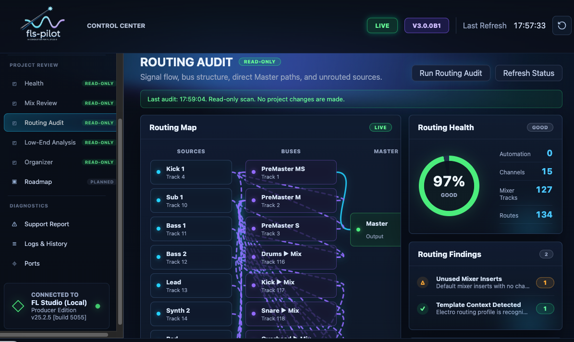Open Low-End Analysis page
This screenshot has height=342, width=574.
[x=60, y=143]
